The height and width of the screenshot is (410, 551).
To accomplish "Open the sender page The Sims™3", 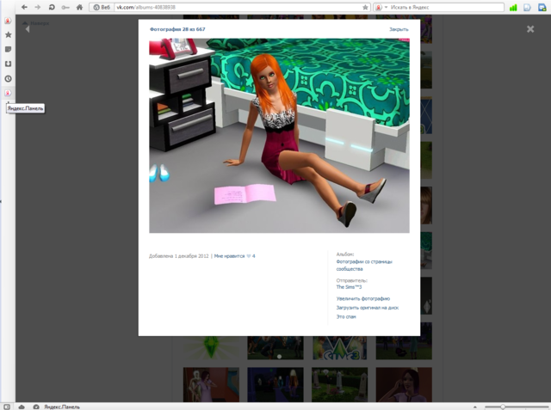I will click(x=349, y=287).
